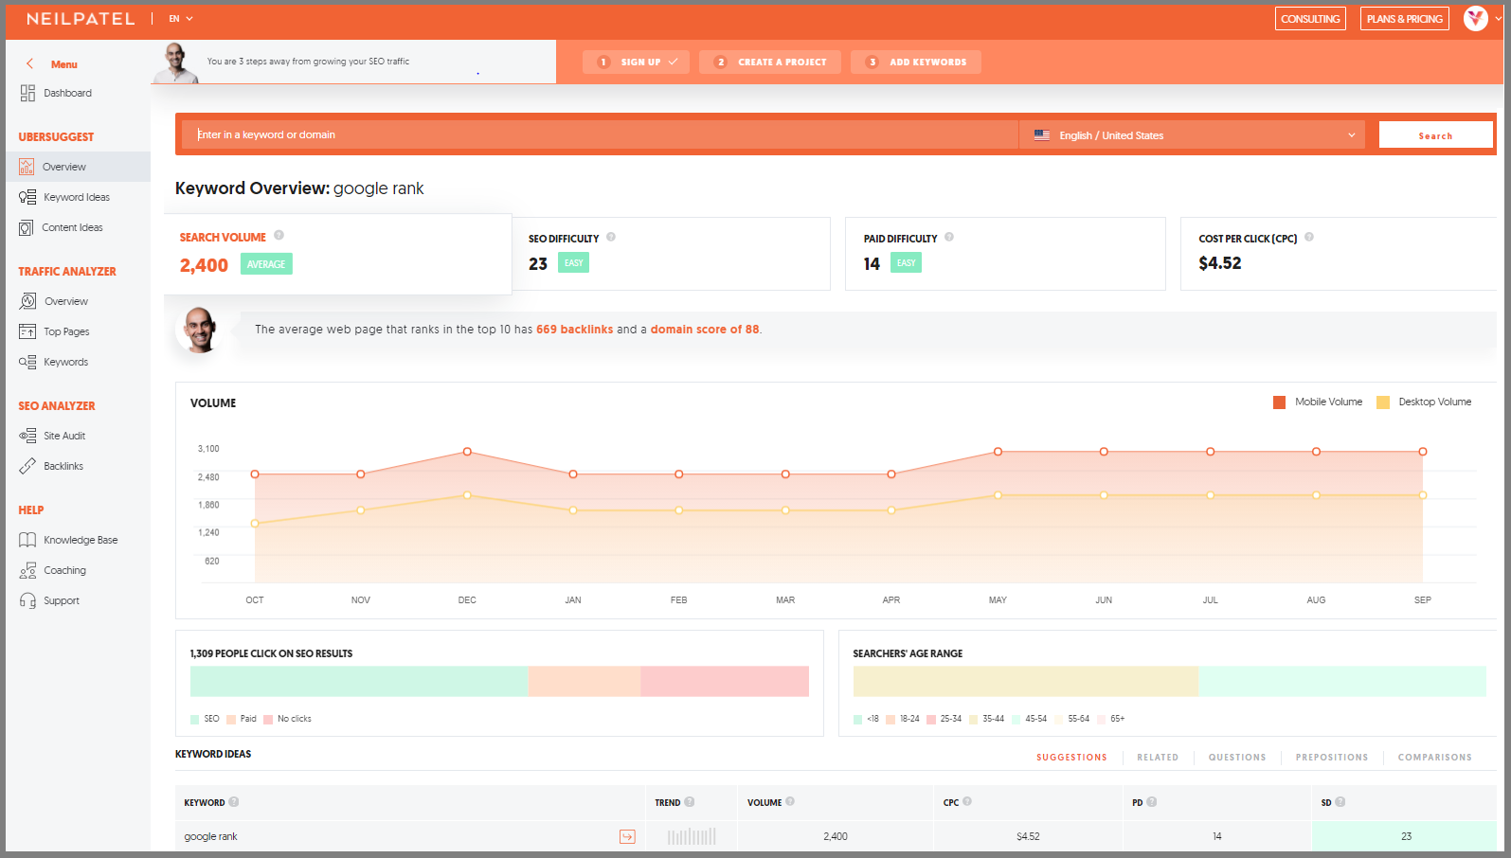Click the Search Volume help icon
This screenshot has height=858, width=1511.
tap(279, 236)
